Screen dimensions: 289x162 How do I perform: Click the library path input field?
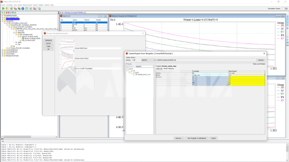[206, 60]
